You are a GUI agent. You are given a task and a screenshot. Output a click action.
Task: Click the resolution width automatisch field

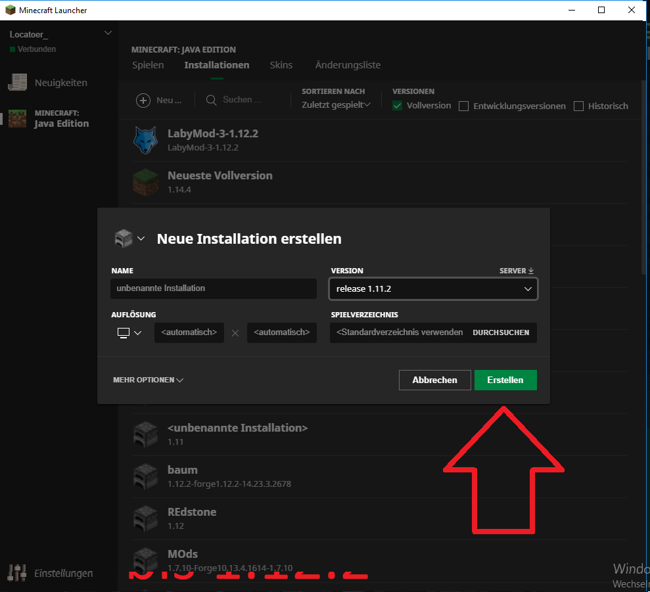[x=189, y=332]
